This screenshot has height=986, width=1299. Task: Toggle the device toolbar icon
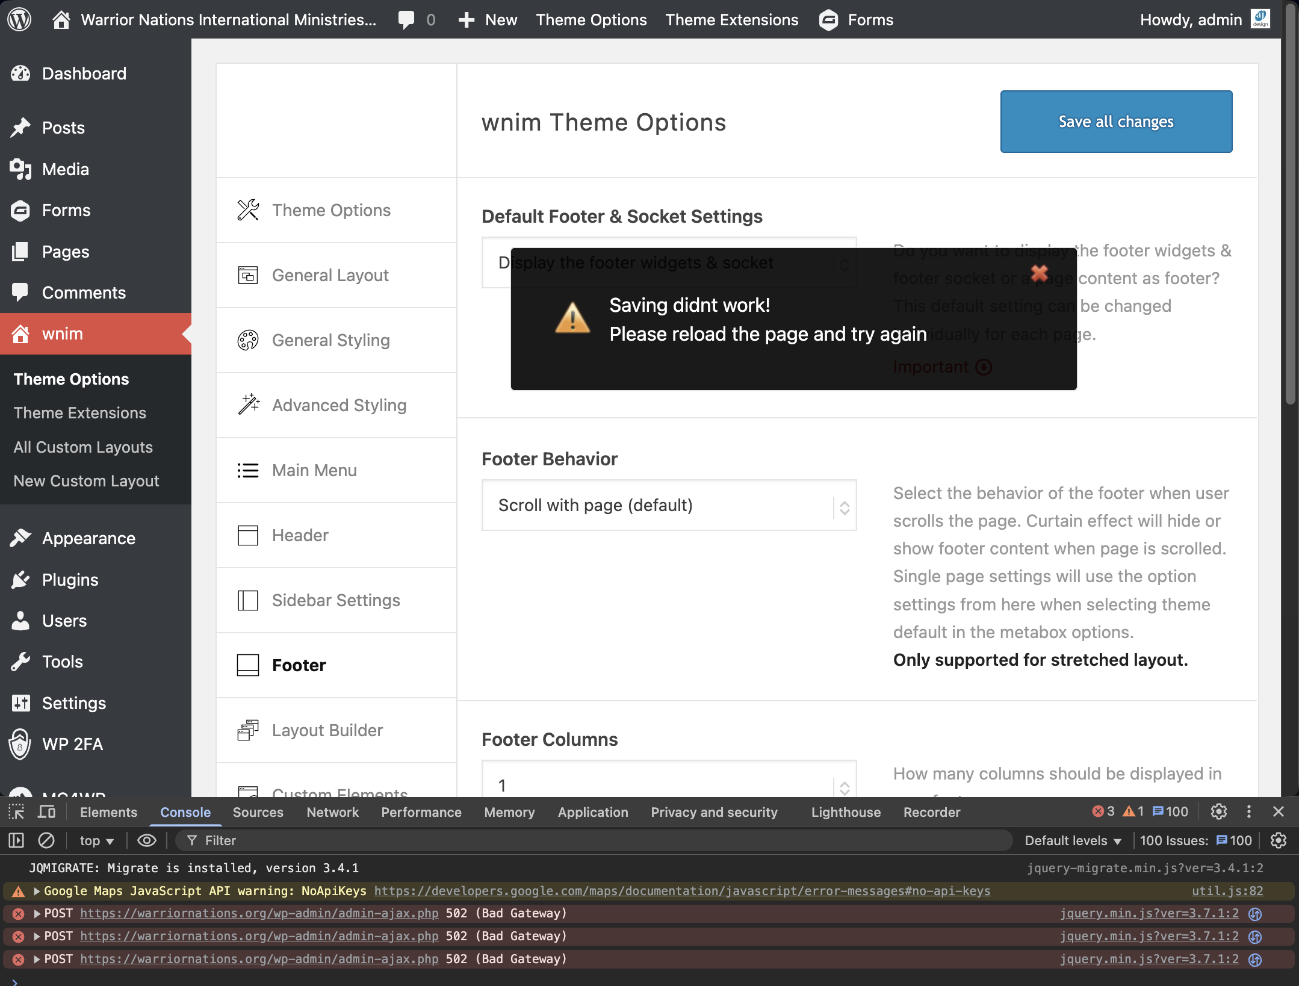coord(46,812)
